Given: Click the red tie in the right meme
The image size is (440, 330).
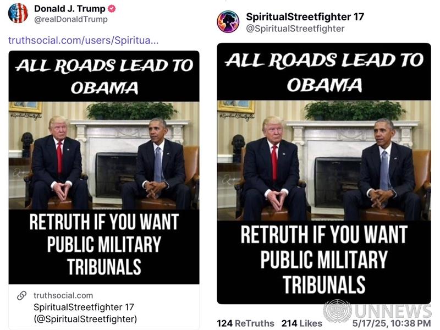Looking at the screenshot, I should (x=274, y=163).
